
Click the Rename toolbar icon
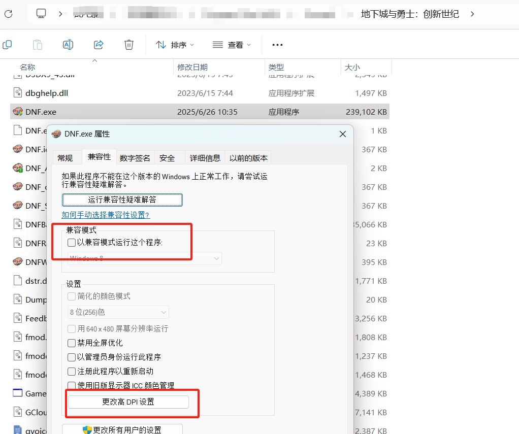(x=68, y=44)
